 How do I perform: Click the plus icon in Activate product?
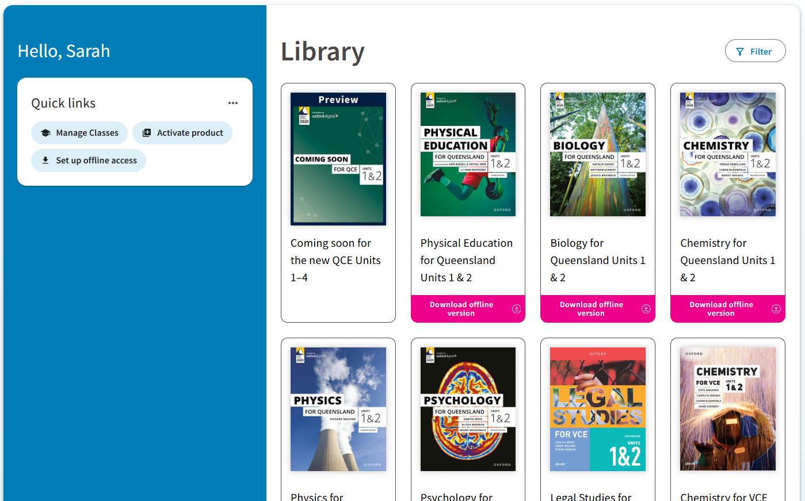[147, 133]
